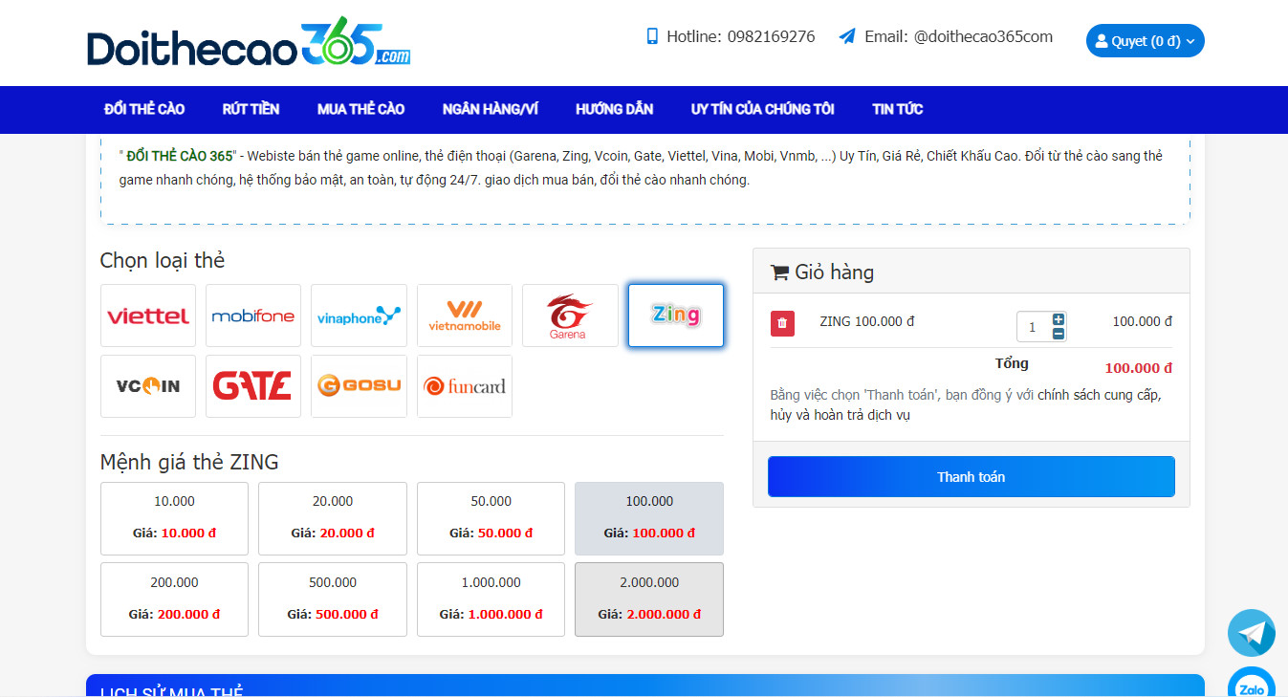Select the Mobifone card type
Viewport: 1288px width, 697px height.
[253, 316]
